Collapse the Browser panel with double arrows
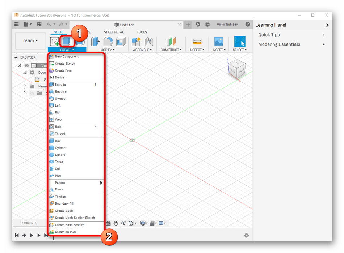344x253 pixels. 16,57
